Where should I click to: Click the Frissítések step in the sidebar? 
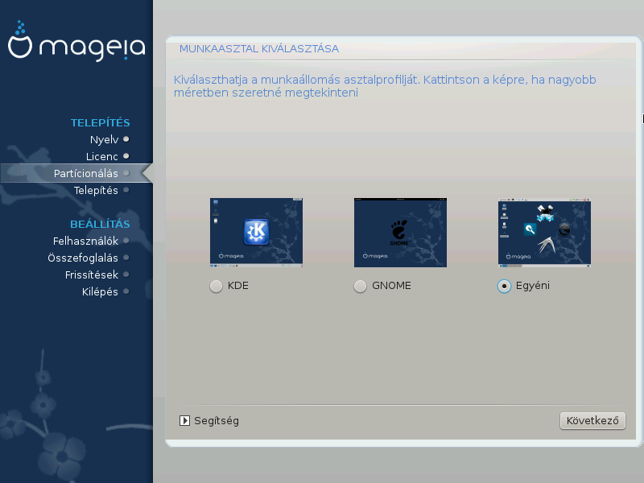click(92, 275)
